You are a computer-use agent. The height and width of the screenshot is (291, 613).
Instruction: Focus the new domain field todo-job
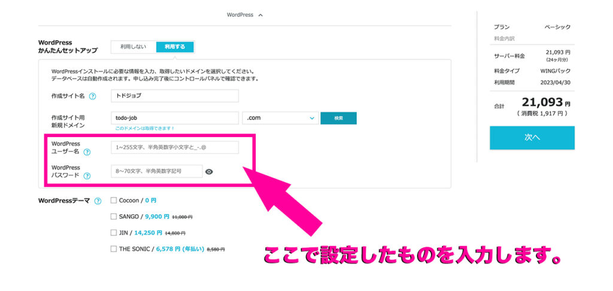coord(175,118)
